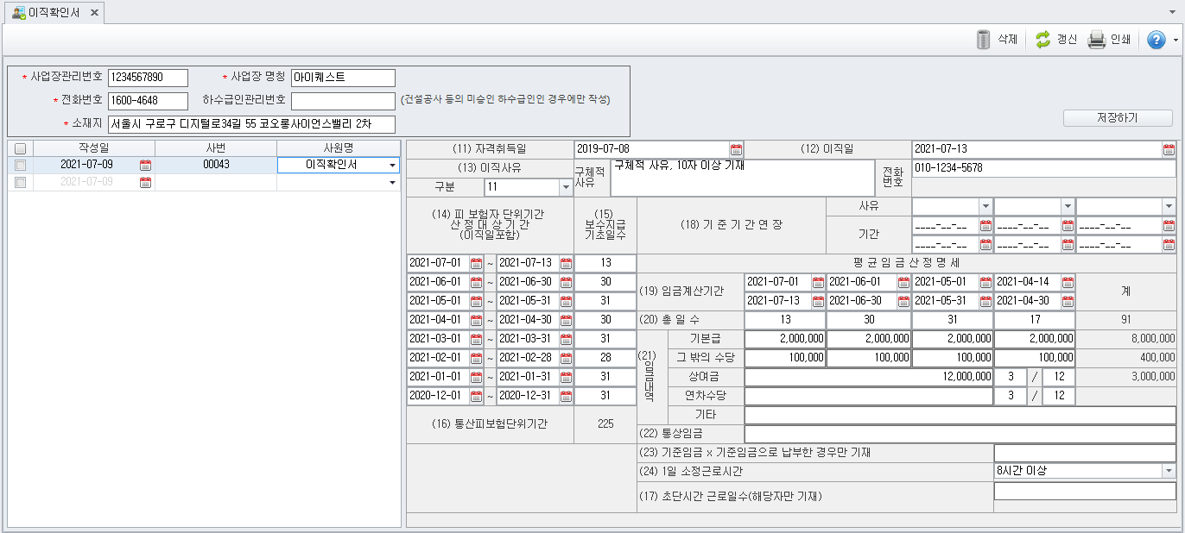The width and height of the screenshot is (1185, 533).
Task: Check the checkbox for employee 00043 row
Action: pos(20,166)
